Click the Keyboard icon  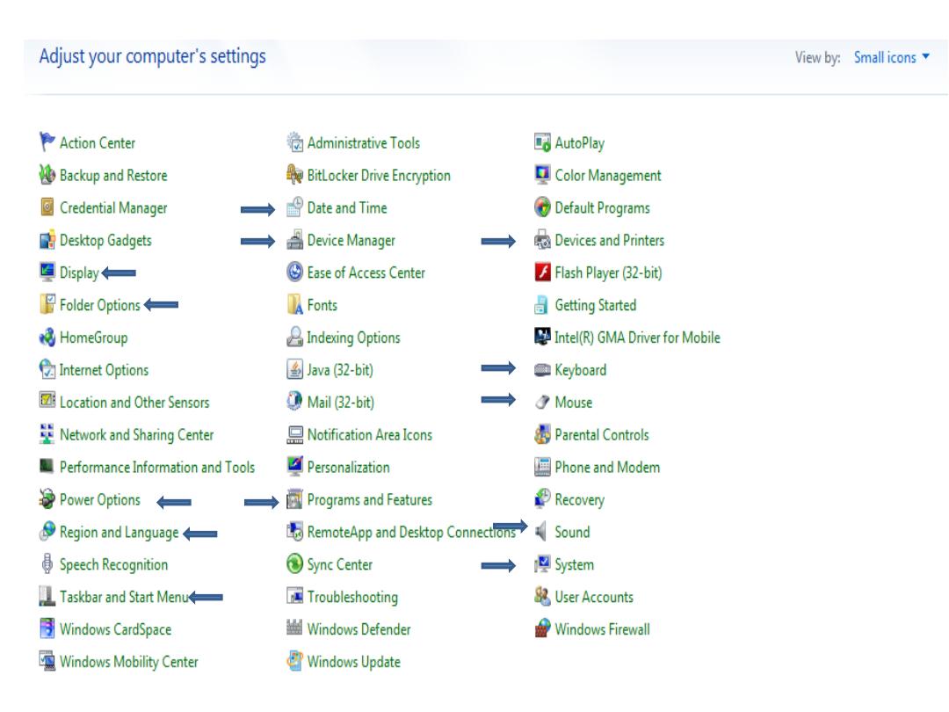[x=542, y=370]
